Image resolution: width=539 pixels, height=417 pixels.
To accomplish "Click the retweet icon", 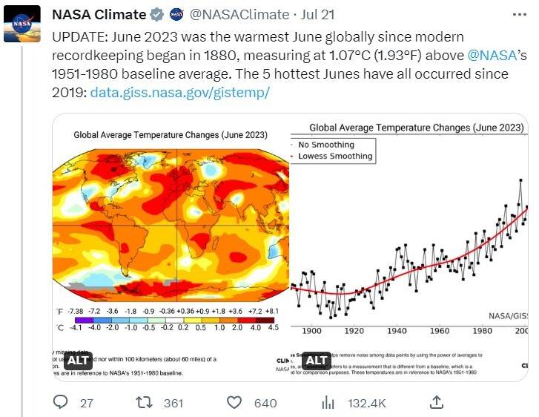I will tap(145, 402).
